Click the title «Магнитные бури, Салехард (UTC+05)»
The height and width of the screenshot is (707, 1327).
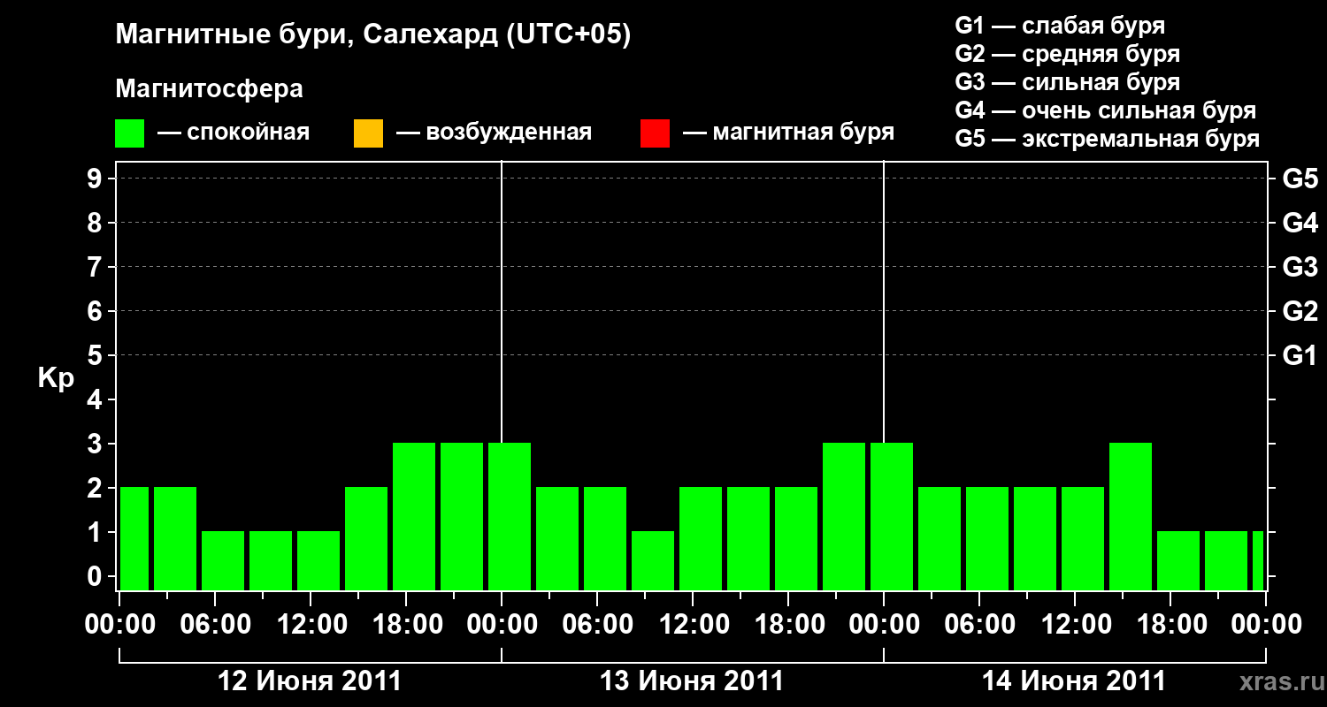(x=373, y=35)
